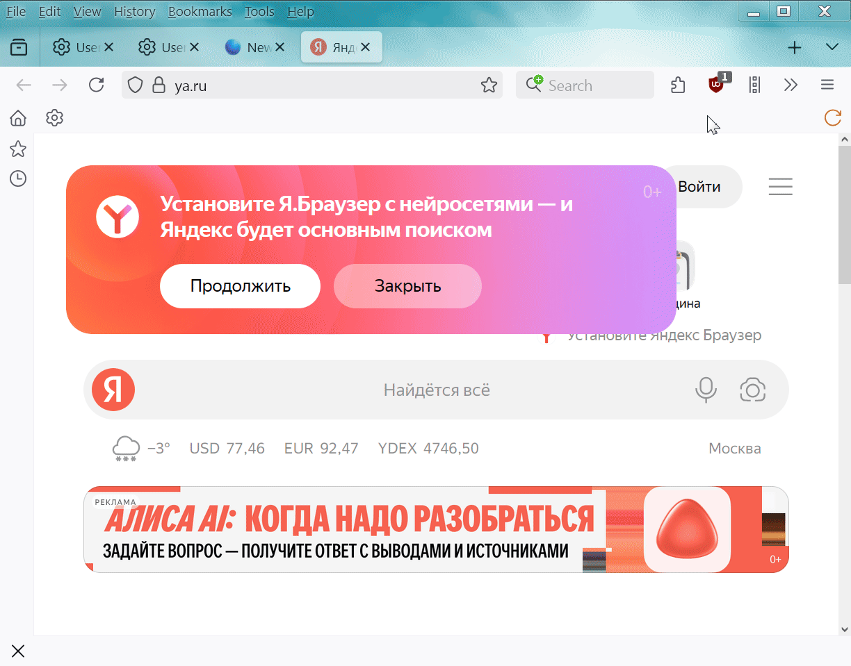Click the Найдётся всё search field

[437, 390]
